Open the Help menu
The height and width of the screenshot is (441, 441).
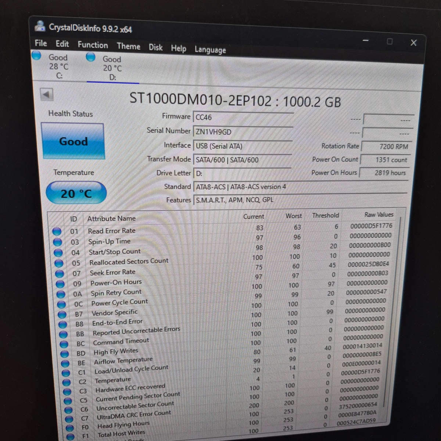point(178,48)
